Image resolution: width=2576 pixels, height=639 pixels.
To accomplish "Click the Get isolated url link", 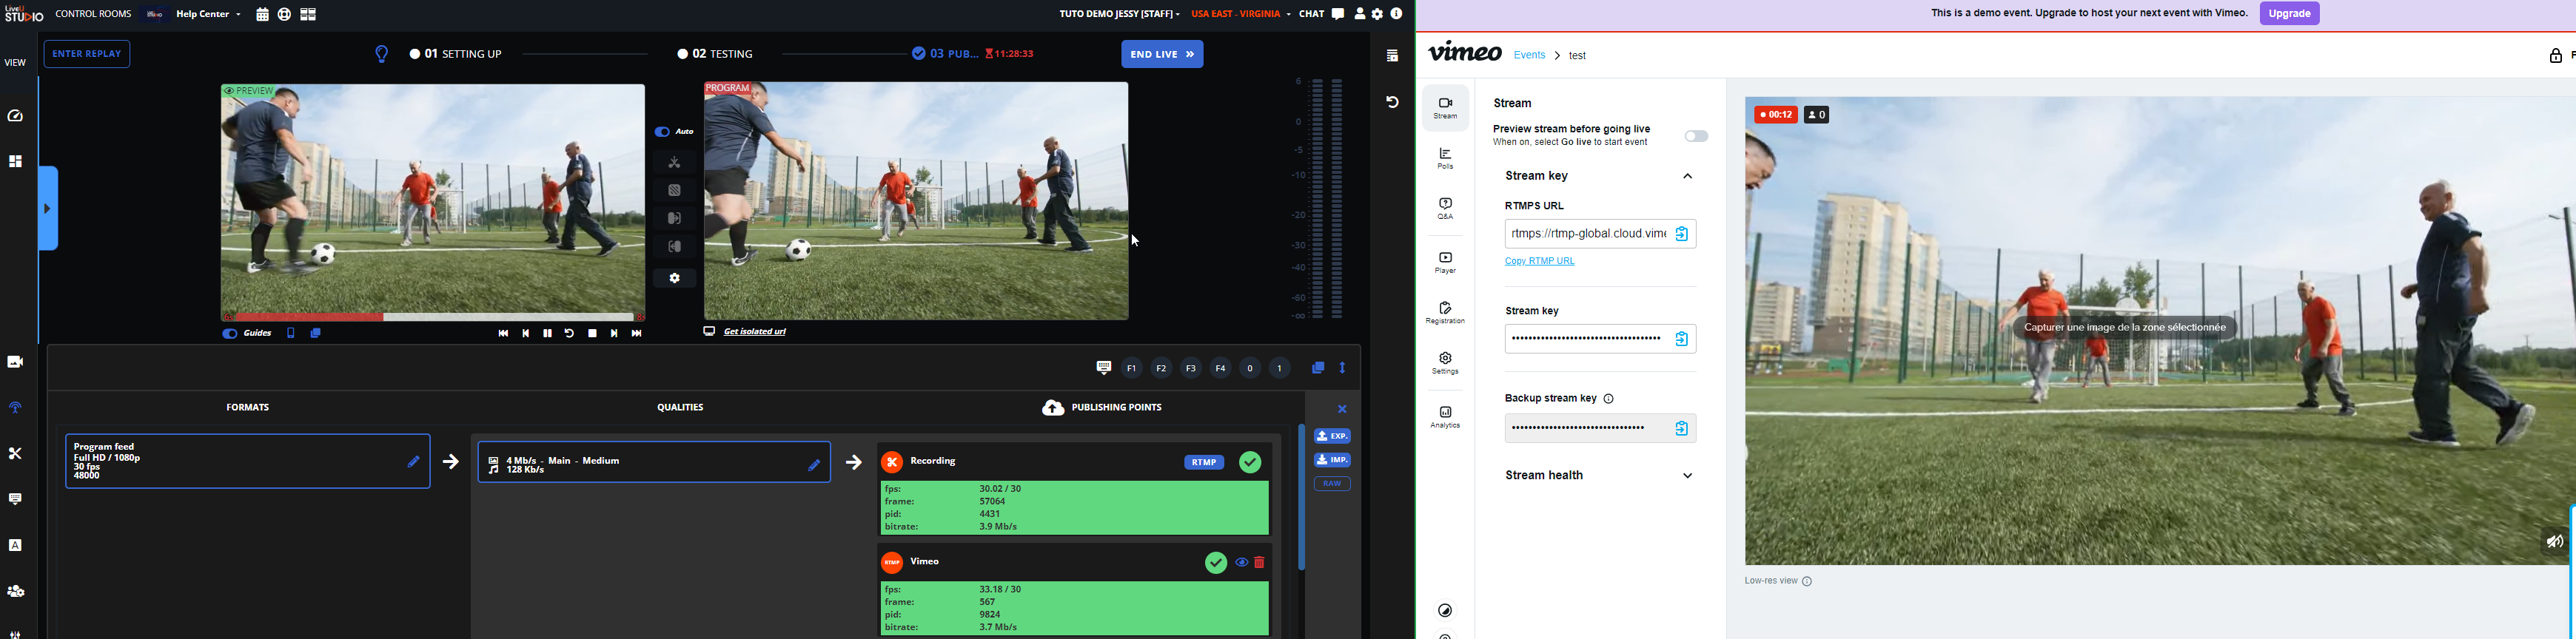I will (755, 333).
